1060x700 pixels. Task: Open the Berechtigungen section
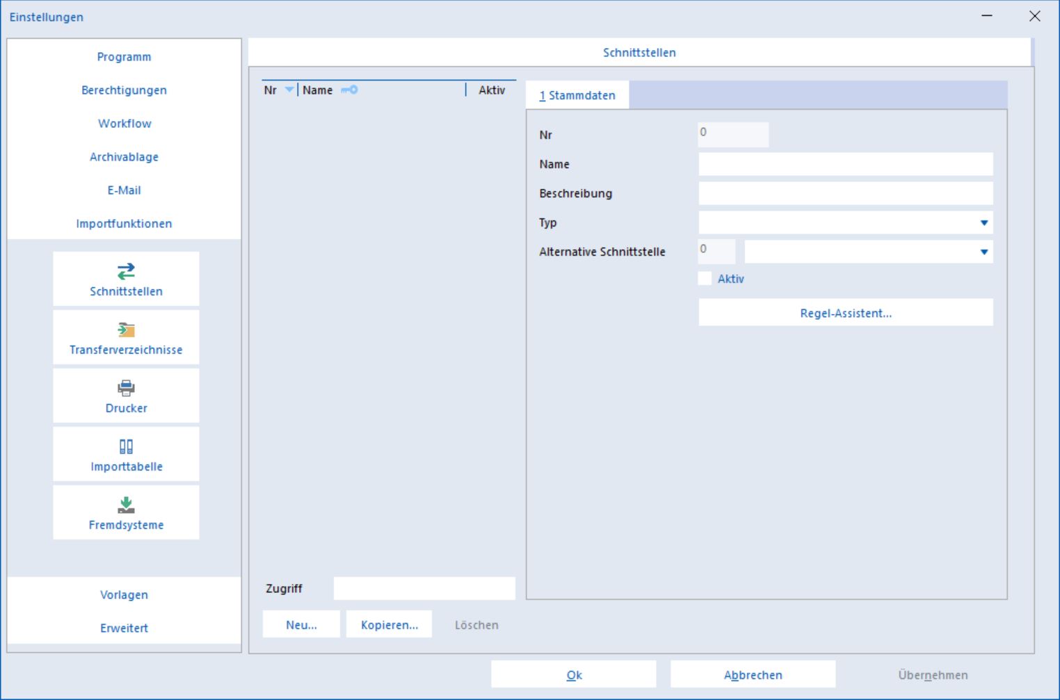[124, 90]
